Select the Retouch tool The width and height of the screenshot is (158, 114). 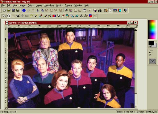59,16
